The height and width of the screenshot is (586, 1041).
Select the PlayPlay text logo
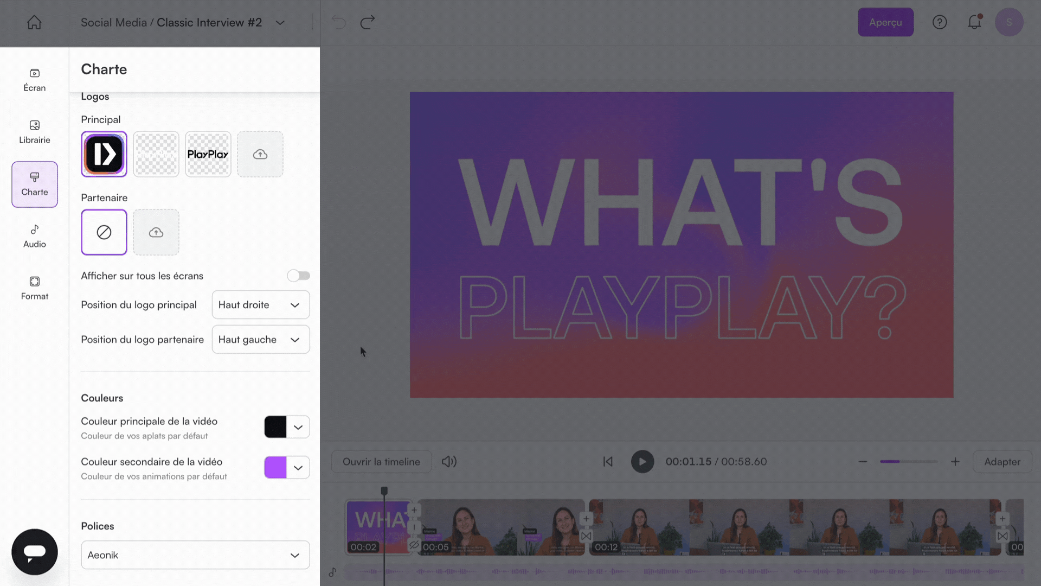208,154
